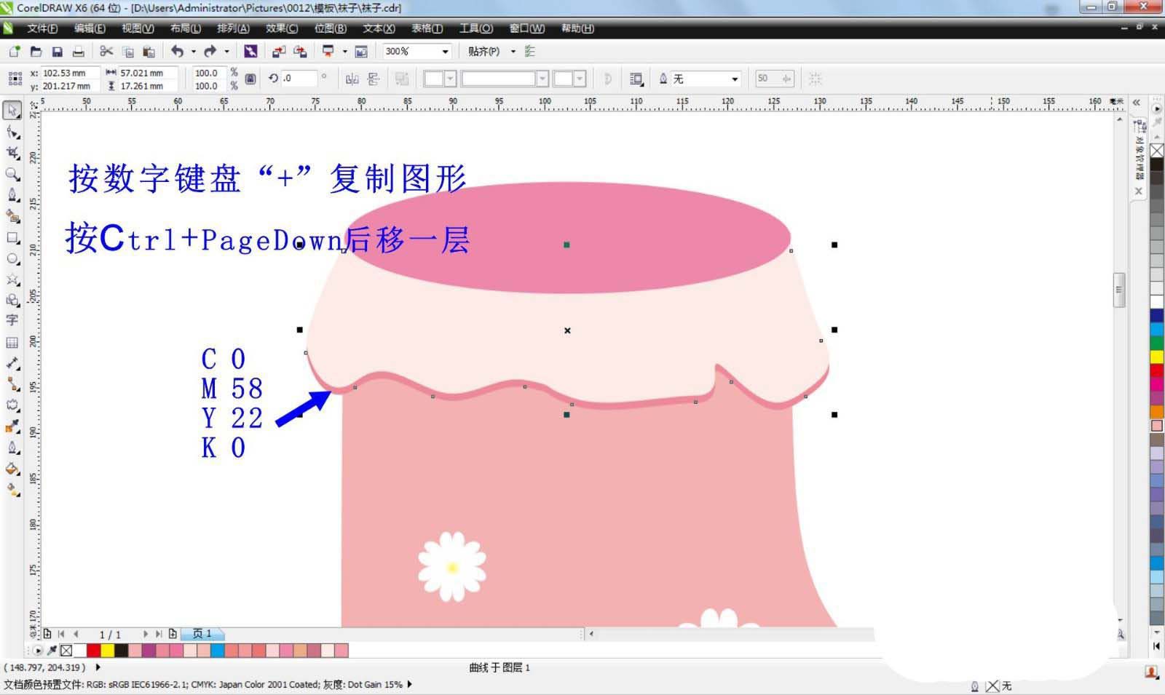Toggle horizontal mirror for the selected object
The width and height of the screenshot is (1165, 695).
tap(353, 79)
